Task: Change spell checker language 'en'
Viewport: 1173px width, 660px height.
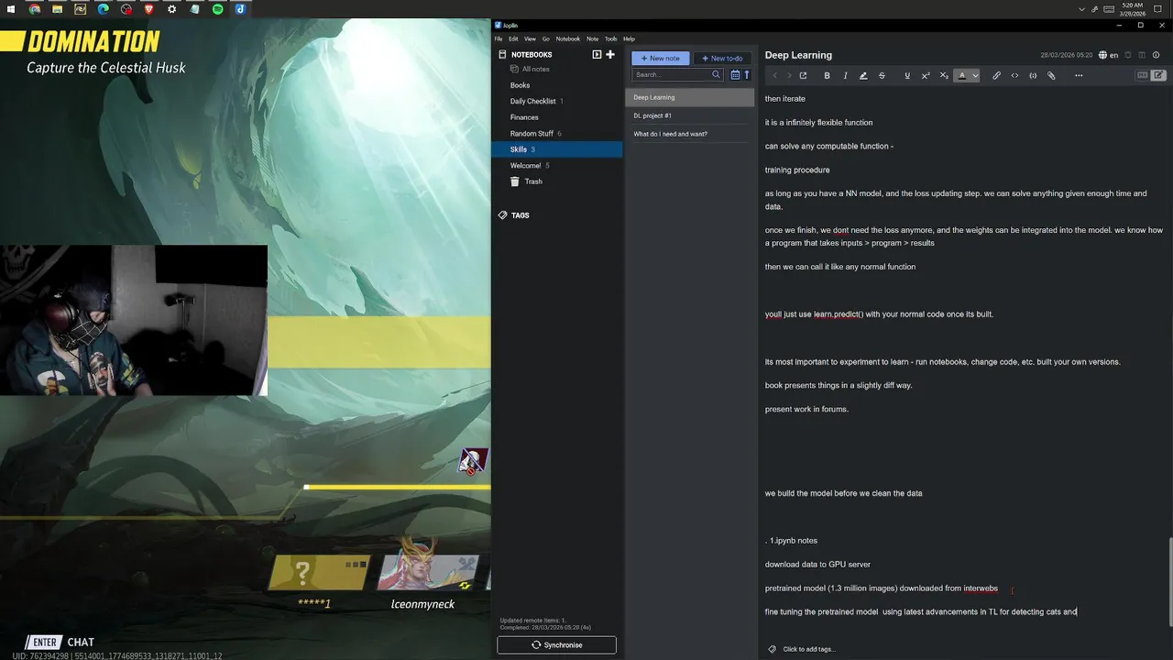Action: point(1109,55)
